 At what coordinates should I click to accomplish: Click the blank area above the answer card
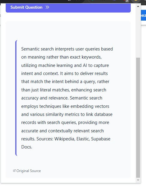(x=68, y=17)
